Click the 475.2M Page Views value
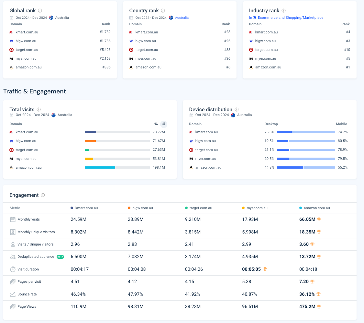 pyautogui.click(x=307, y=307)
